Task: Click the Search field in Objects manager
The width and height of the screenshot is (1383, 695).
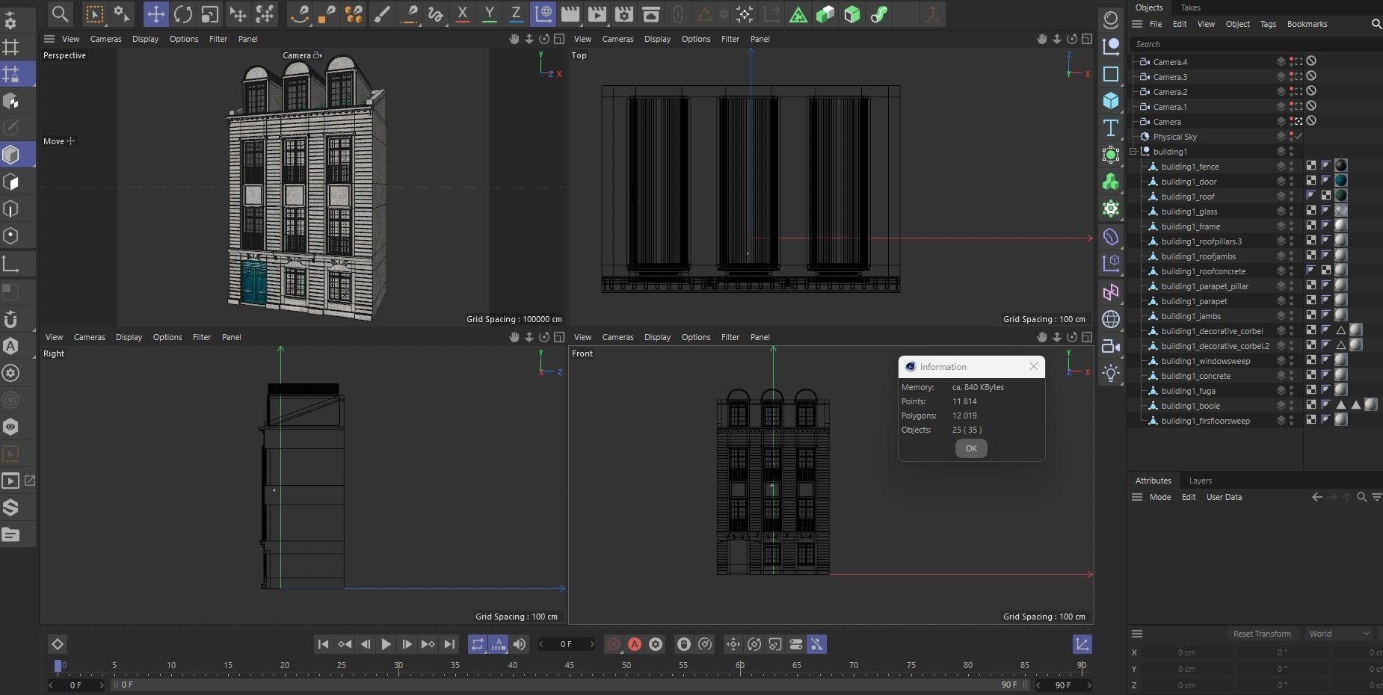Action: point(1256,44)
